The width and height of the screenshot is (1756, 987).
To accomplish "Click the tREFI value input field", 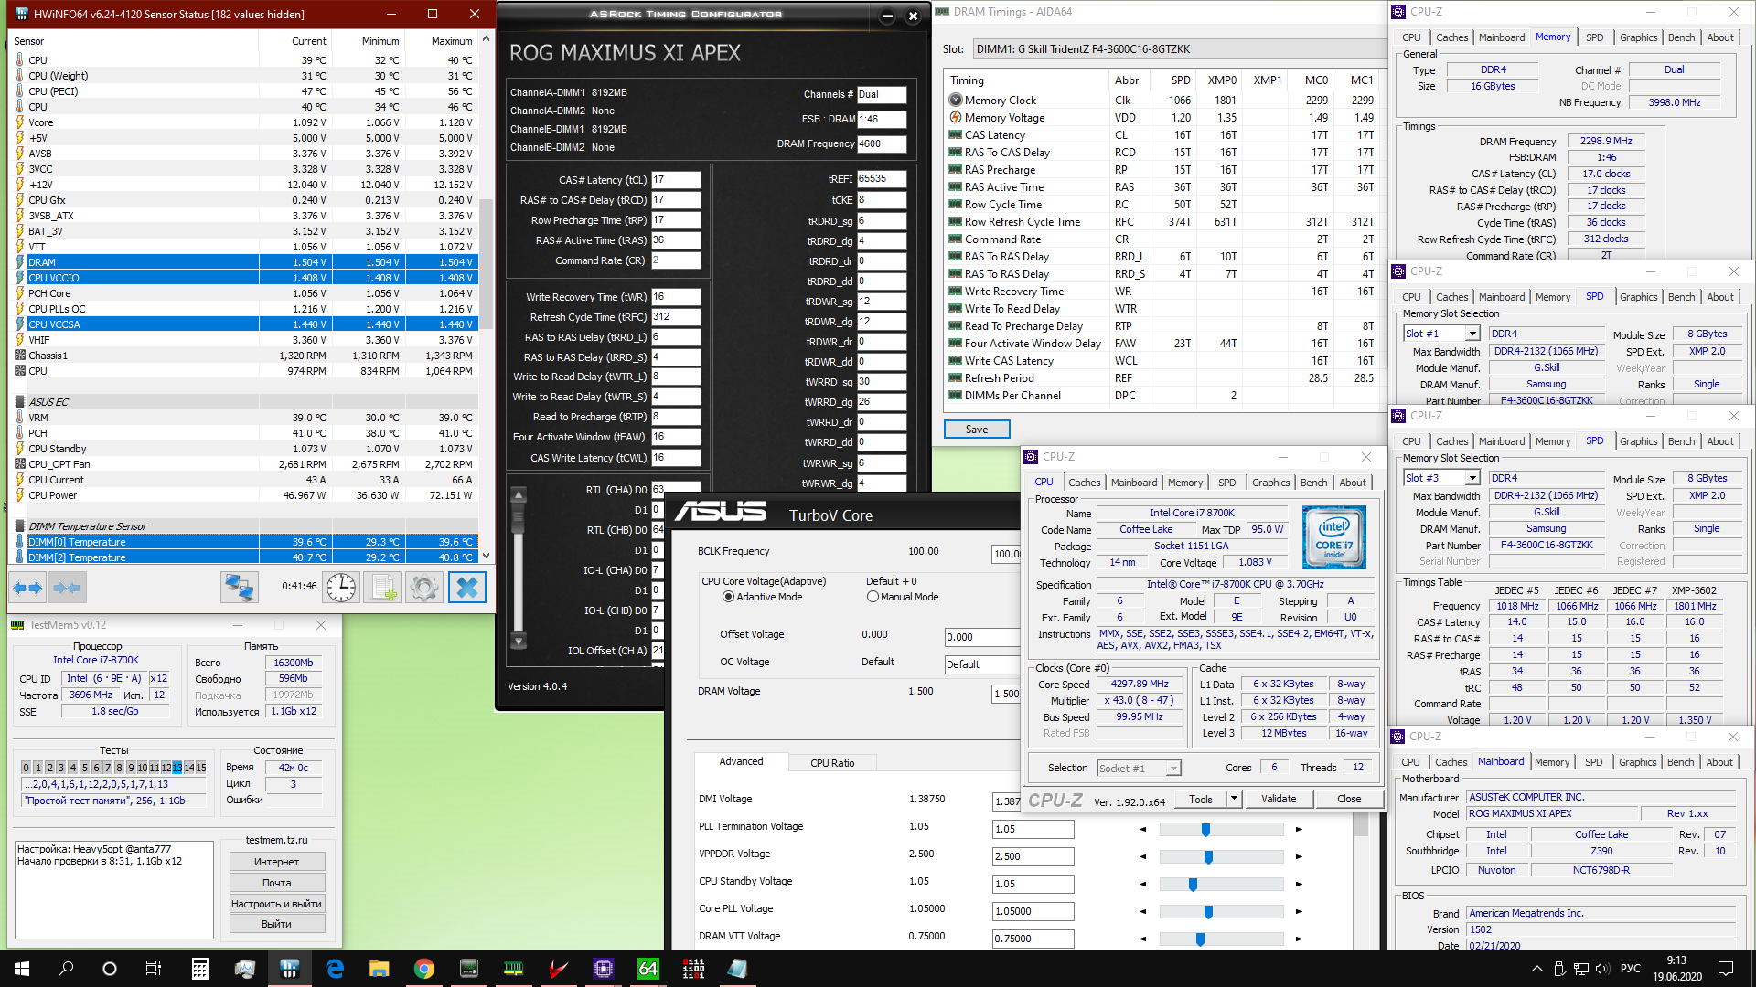I will click(x=881, y=179).
